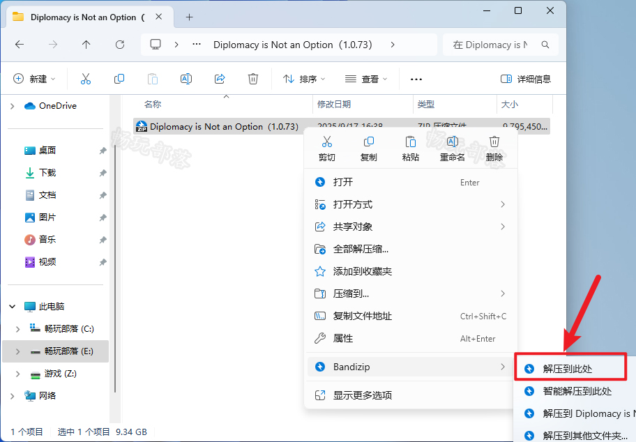Unpin 下载 via its pin icon
636x442 pixels.
click(x=103, y=173)
